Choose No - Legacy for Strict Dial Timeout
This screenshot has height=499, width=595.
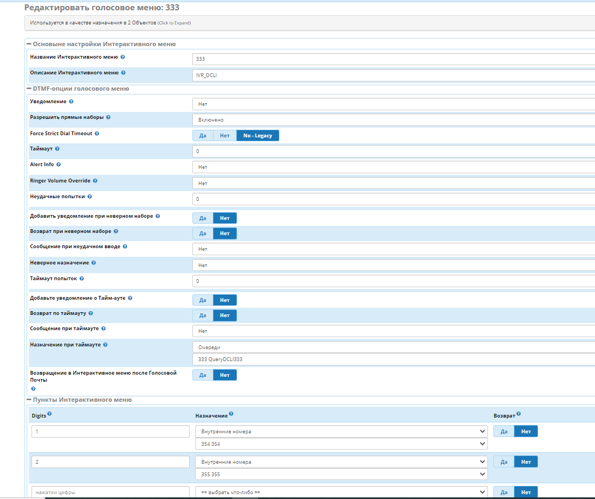[x=258, y=136]
